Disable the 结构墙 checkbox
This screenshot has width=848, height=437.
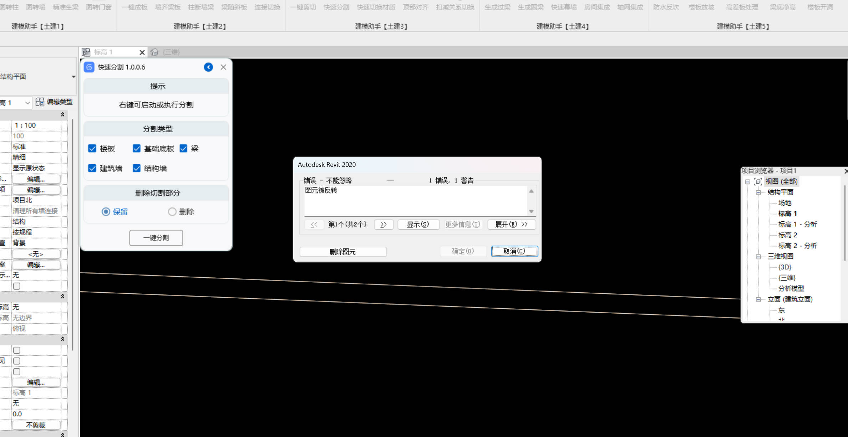[137, 168]
